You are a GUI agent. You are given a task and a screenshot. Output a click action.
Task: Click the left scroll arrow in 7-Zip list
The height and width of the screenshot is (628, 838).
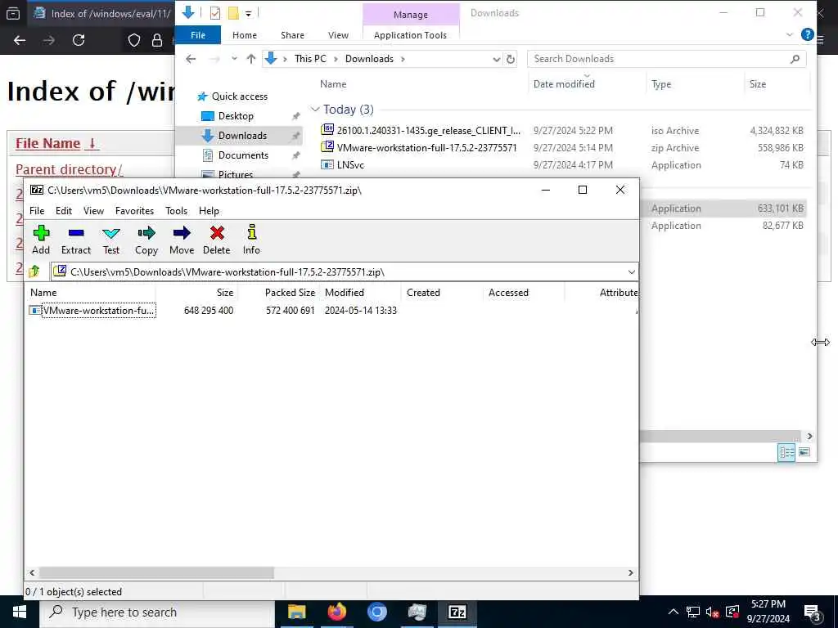click(32, 573)
